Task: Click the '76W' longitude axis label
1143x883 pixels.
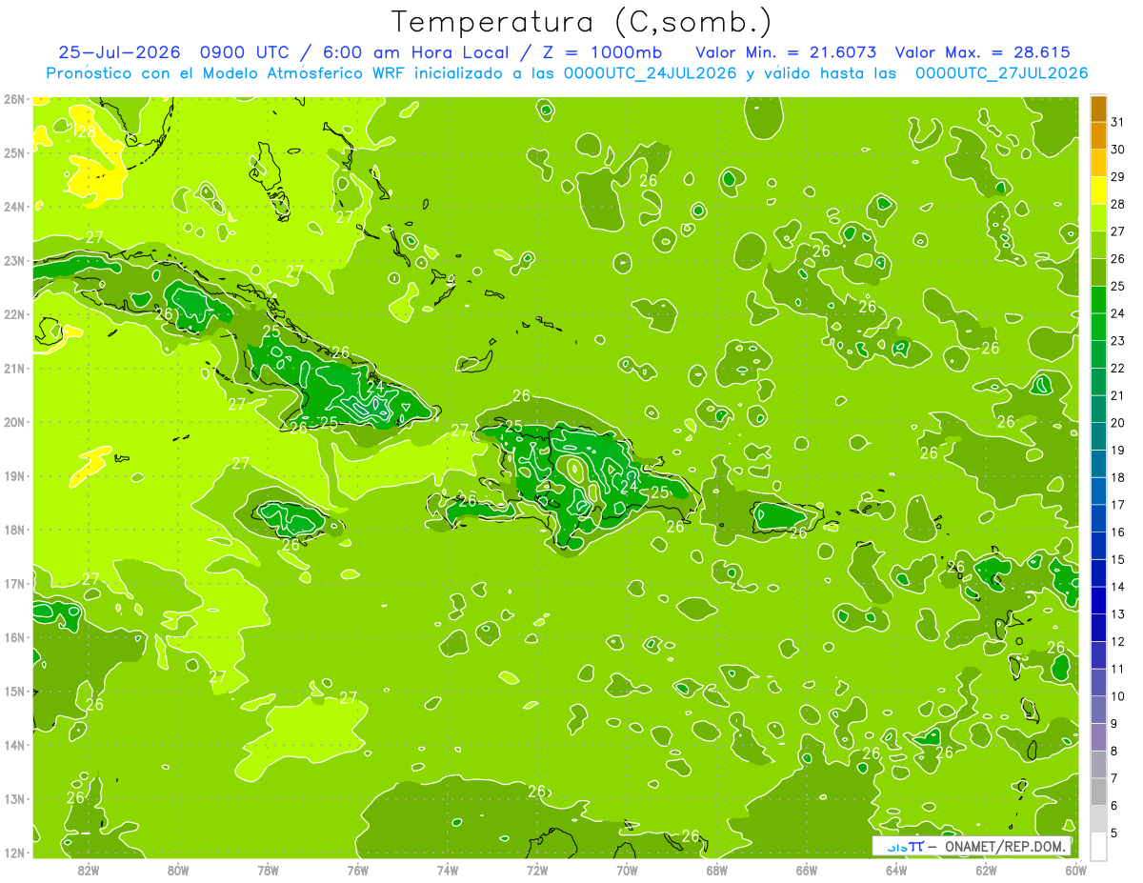Action: pyautogui.click(x=358, y=869)
